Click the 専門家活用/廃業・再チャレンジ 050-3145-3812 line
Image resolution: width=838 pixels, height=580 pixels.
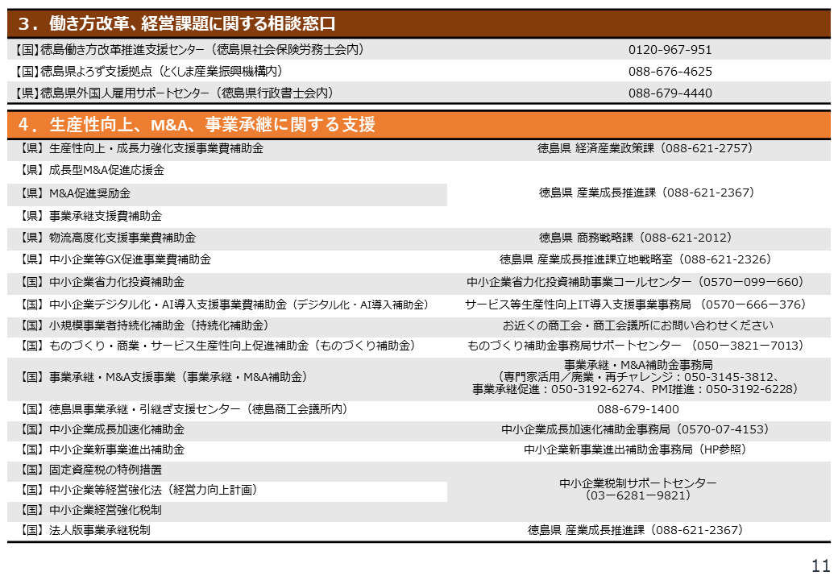click(638, 377)
